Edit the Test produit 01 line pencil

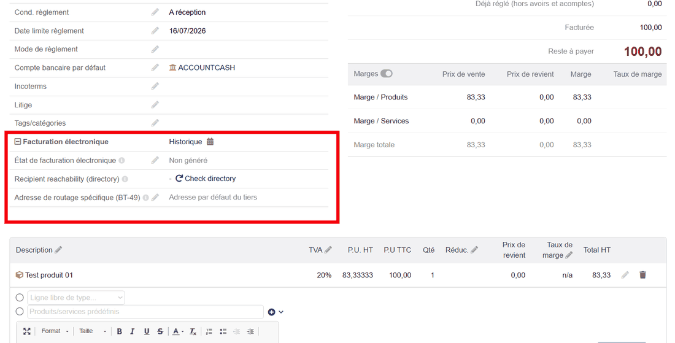coord(625,274)
